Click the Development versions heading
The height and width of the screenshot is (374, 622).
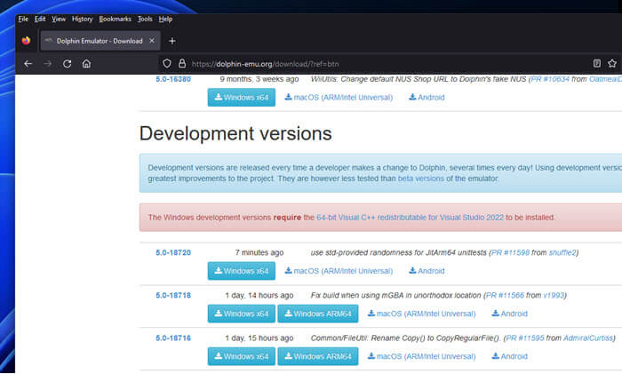[x=235, y=133]
